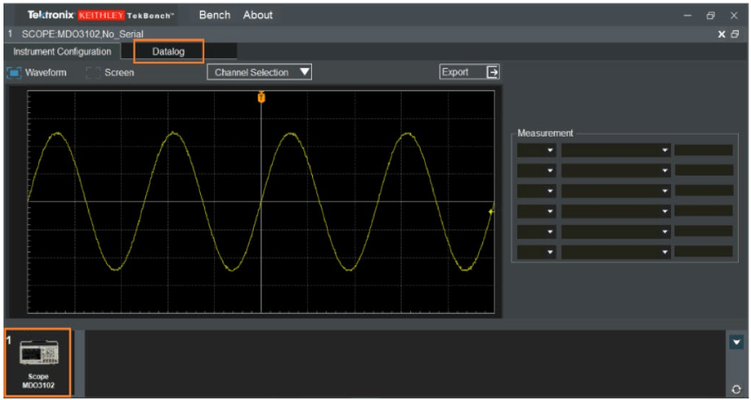Open second Measurement row's wide type dropdown
Viewport: 751px width, 400px height.
(x=616, y=170)
